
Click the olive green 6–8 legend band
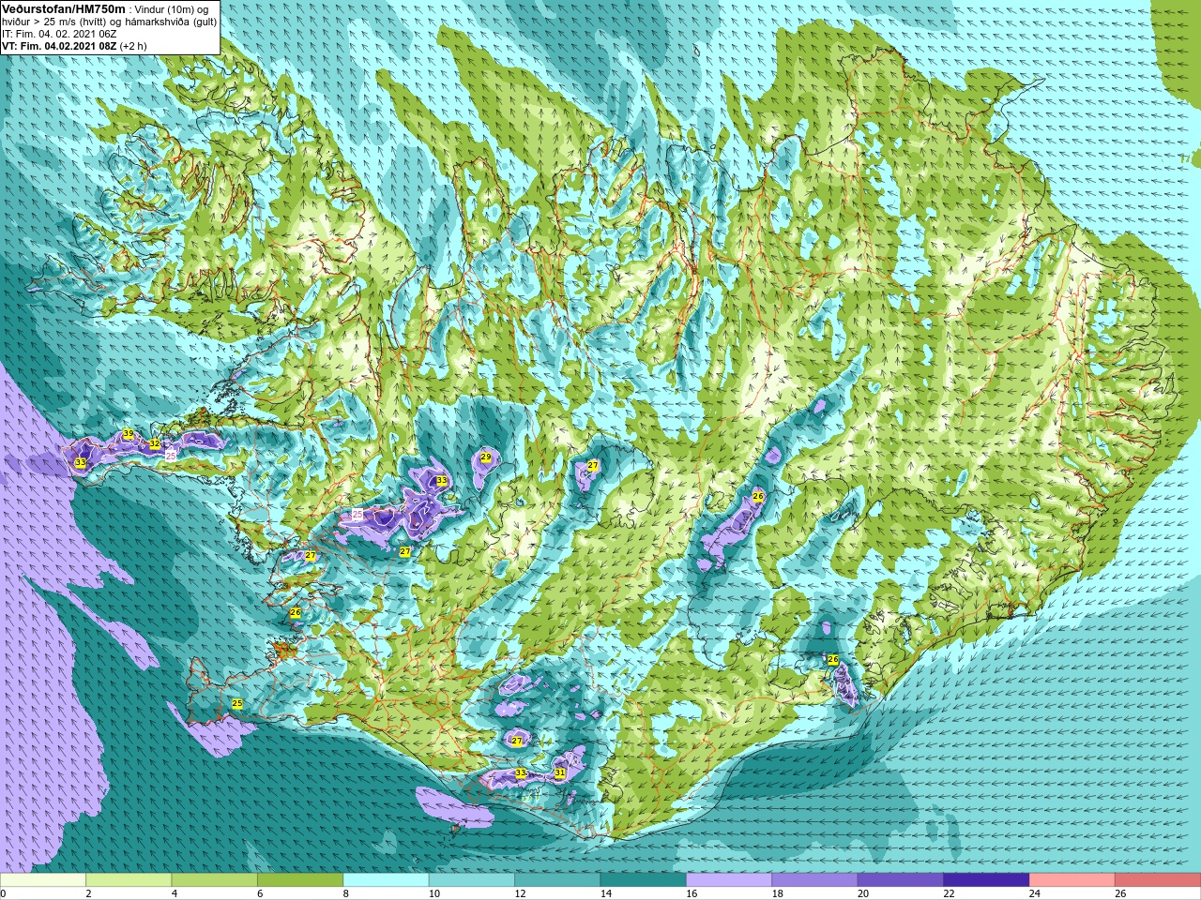pyautogui.click(x=300, y=880)
